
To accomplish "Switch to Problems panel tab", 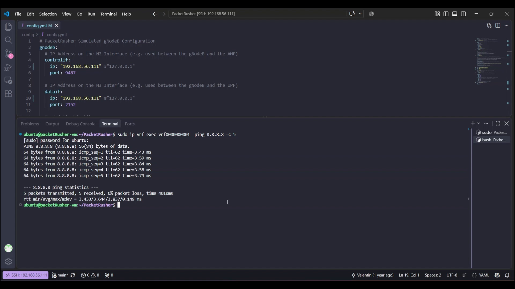I will 30,124.
